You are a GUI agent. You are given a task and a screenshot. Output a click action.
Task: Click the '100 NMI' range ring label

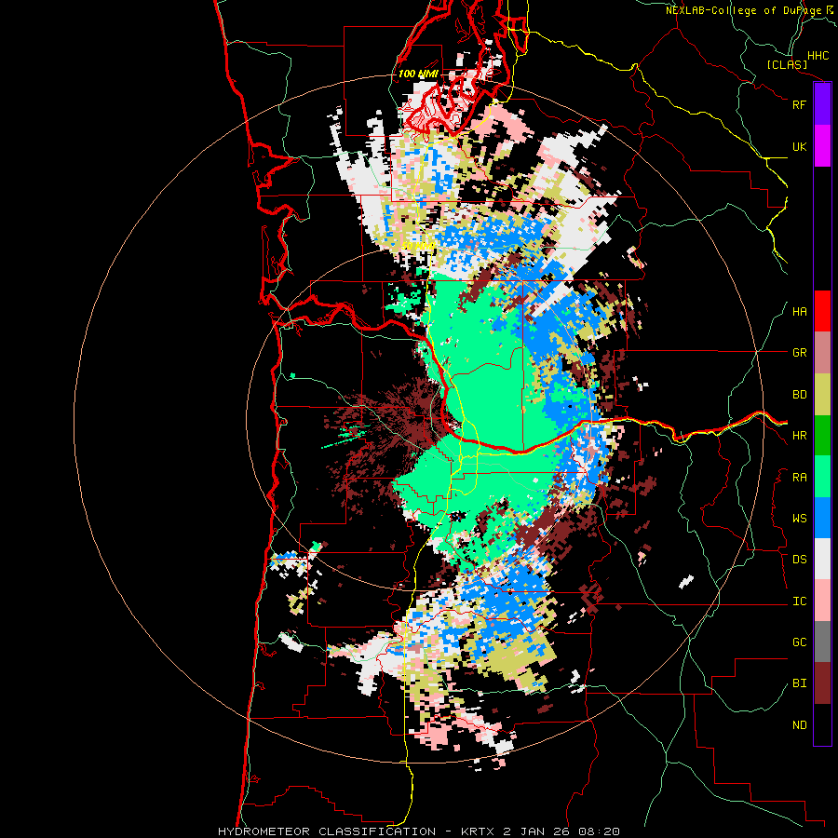(418, 74)
